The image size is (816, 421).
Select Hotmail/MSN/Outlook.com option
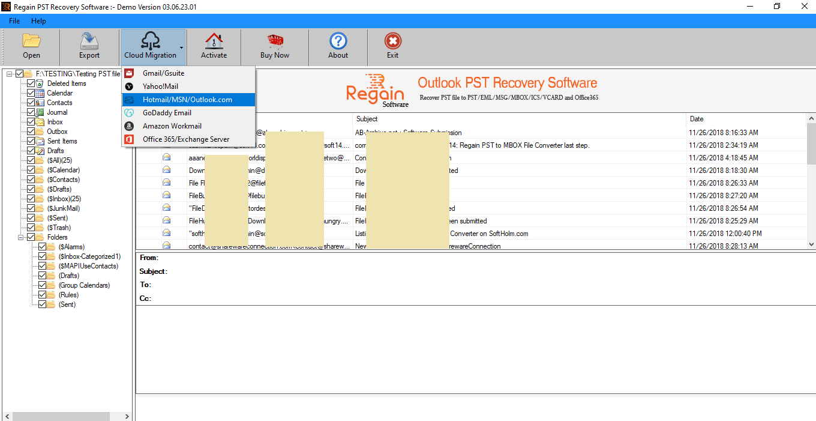[189, 100]
